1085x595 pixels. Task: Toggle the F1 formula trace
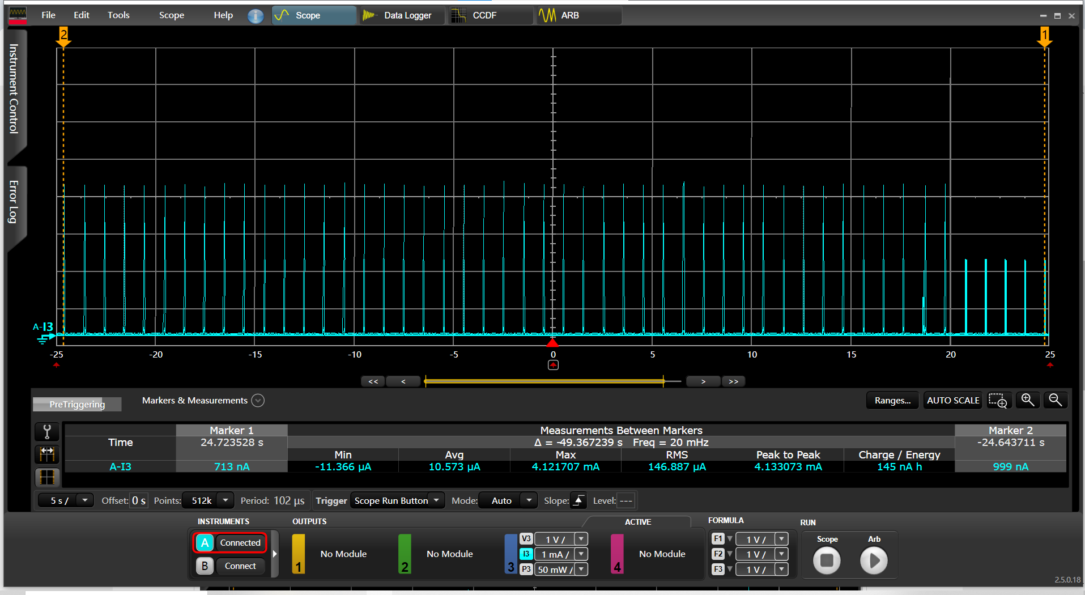point(718,539)
